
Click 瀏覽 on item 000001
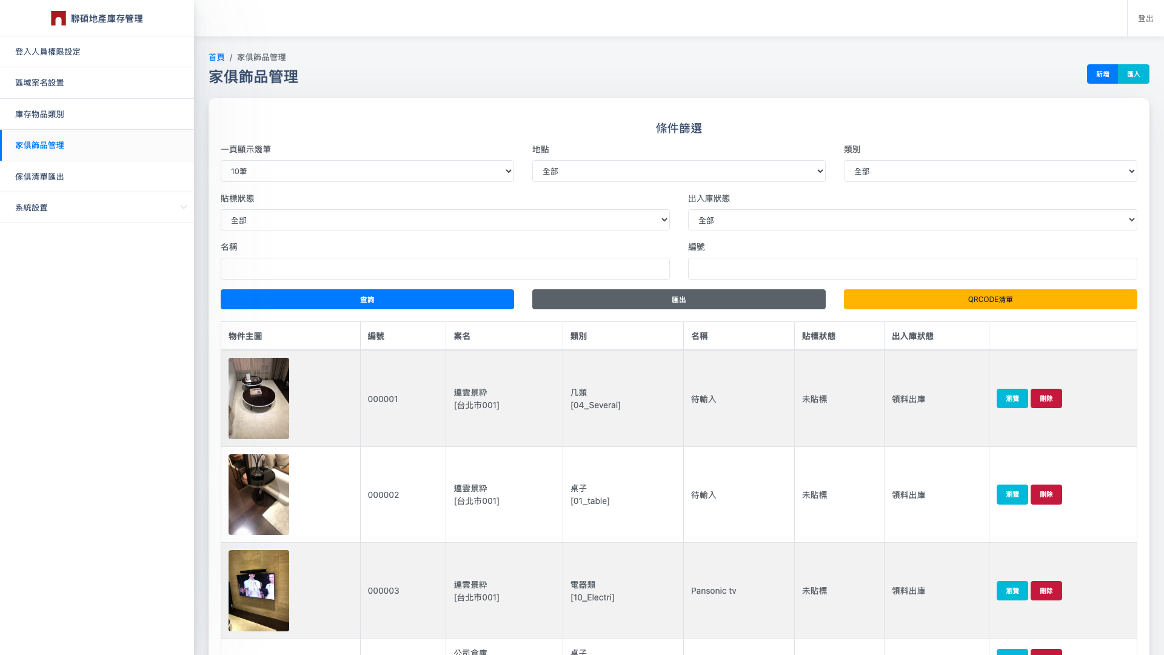click(x=1012, y=398)
